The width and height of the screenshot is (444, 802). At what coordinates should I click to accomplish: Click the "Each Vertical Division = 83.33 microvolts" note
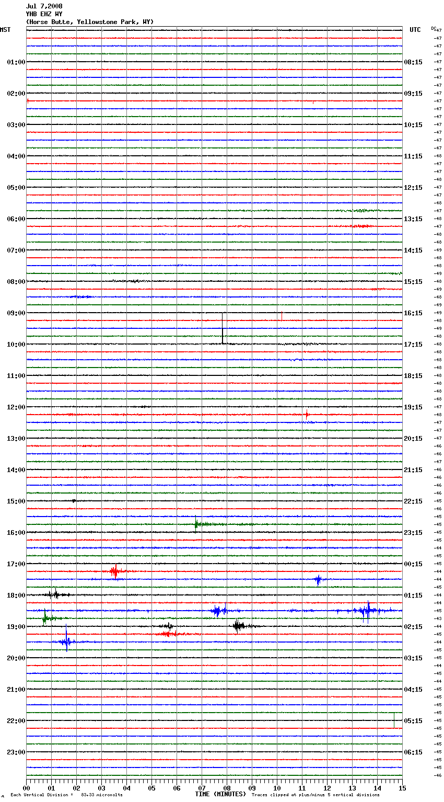(x=66, y=795)
